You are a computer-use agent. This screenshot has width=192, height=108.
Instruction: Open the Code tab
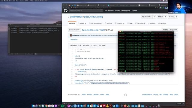click(72, 23)
